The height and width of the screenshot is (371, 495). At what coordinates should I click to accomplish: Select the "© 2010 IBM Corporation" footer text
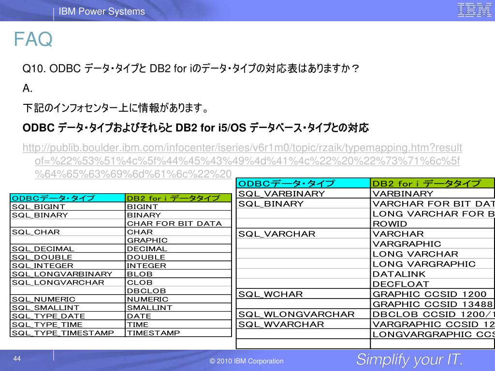click(247, 361)
